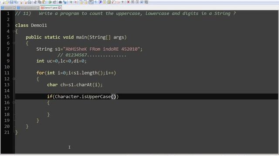Click the Close document toolbar icon
Viewport: 279px width, 156px height.
[x=21, y=2]
